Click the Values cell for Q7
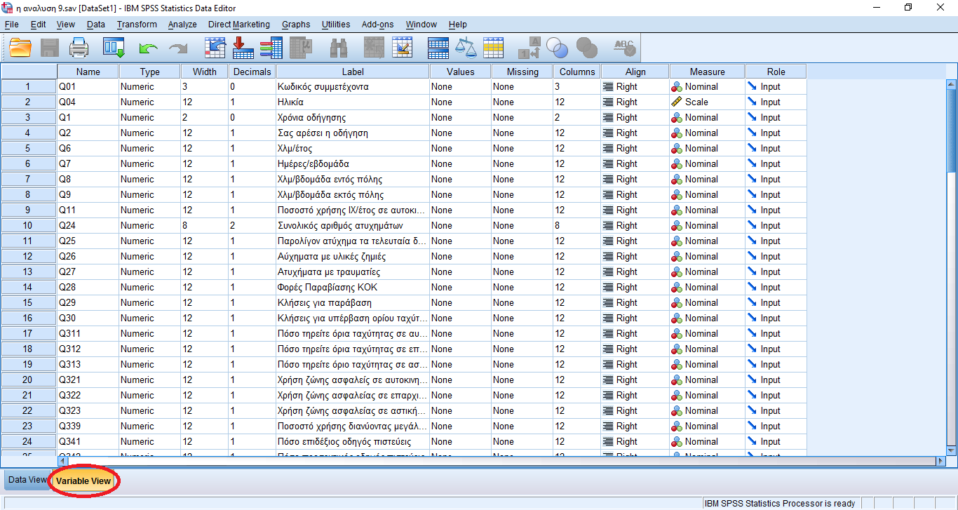This screenshot has width=958, height=510. (460, 164)
